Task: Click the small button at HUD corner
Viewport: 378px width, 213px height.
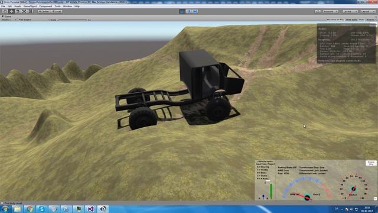Action: pos(375,199)
